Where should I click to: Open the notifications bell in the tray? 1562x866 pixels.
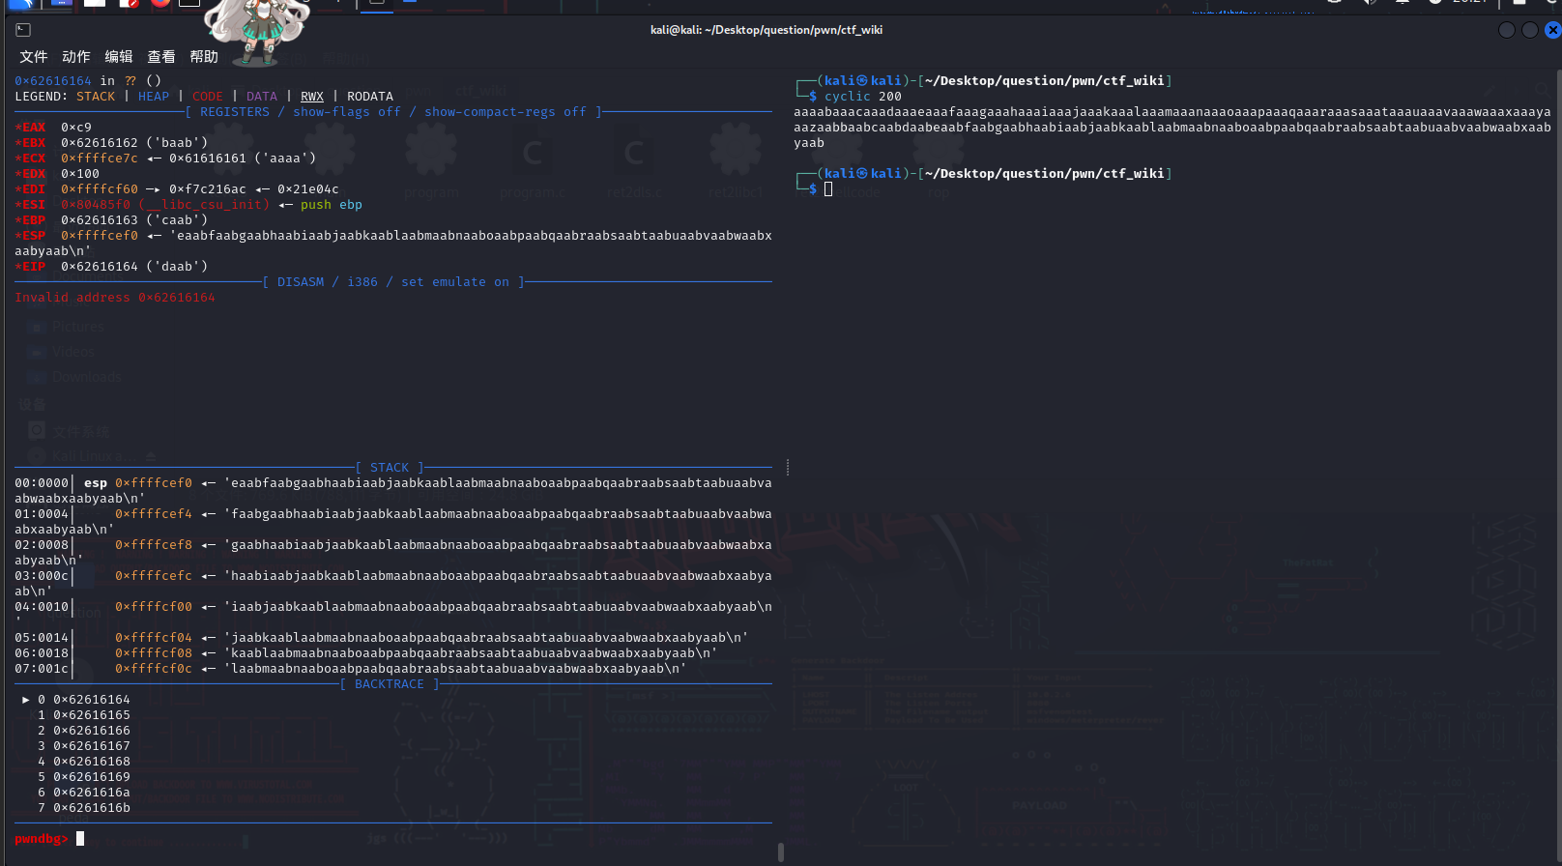[1403, 2]
